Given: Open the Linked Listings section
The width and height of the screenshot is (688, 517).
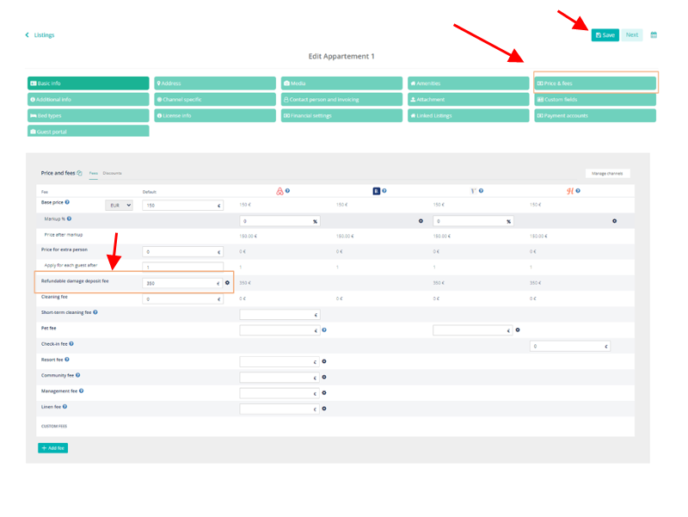Looking at the screenshot, I should coord(468,116).
